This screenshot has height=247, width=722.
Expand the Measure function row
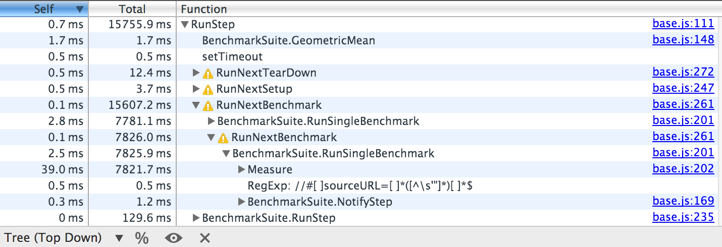pos(241,170)
